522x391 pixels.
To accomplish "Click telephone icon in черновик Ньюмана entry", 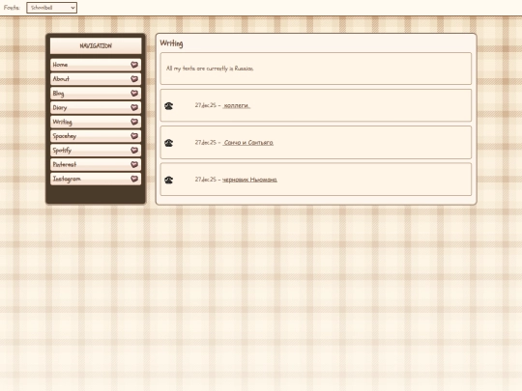I will (x=169, y=180).
